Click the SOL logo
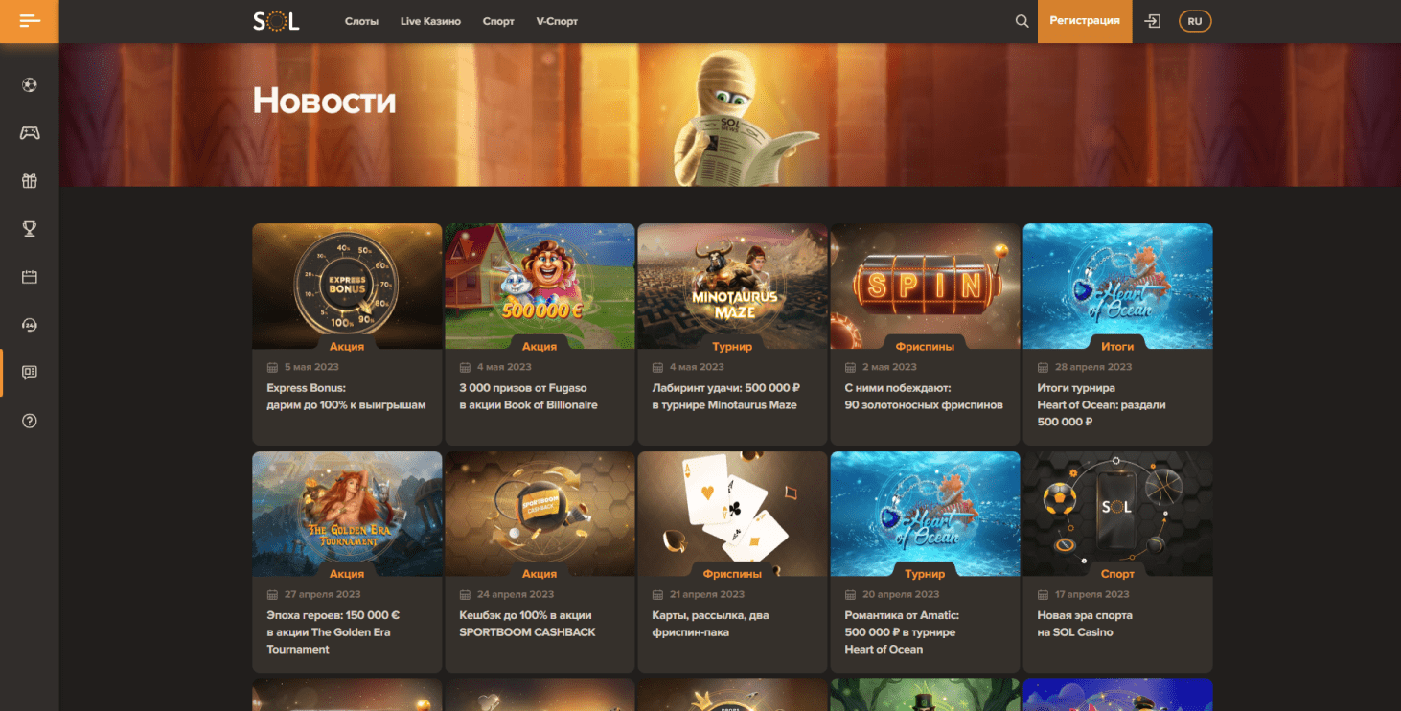Image resolution: width=1401 pixels, height=711 pixels. [276, 21]
